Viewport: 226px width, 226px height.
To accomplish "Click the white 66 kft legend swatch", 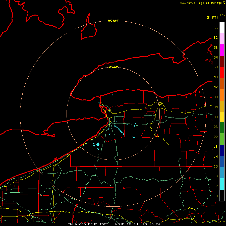I will pyautogui.click(x=222, y=28).
